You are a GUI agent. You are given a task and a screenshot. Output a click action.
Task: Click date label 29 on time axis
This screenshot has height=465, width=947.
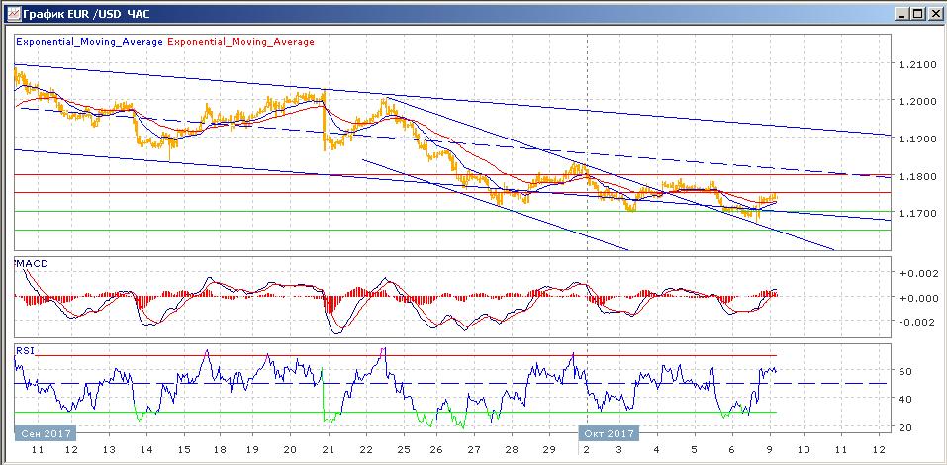(548, 450)
